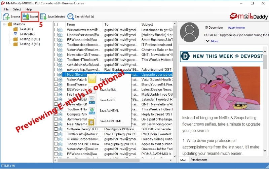
Task: Switch to the Attachments tab at bottom
Action: pos(199,160)
